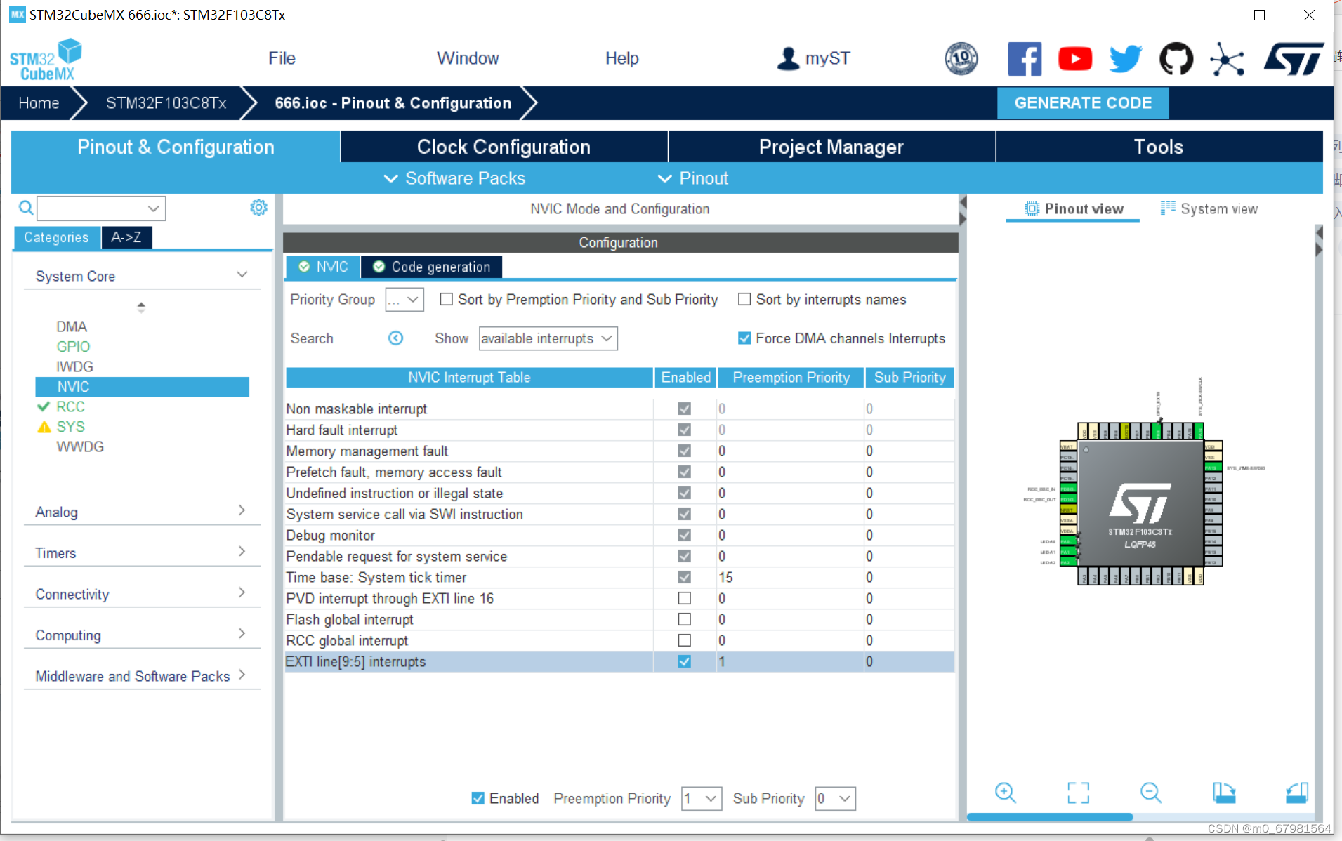
Task: Open the Twitter link icon
Action: [1126, 59]
